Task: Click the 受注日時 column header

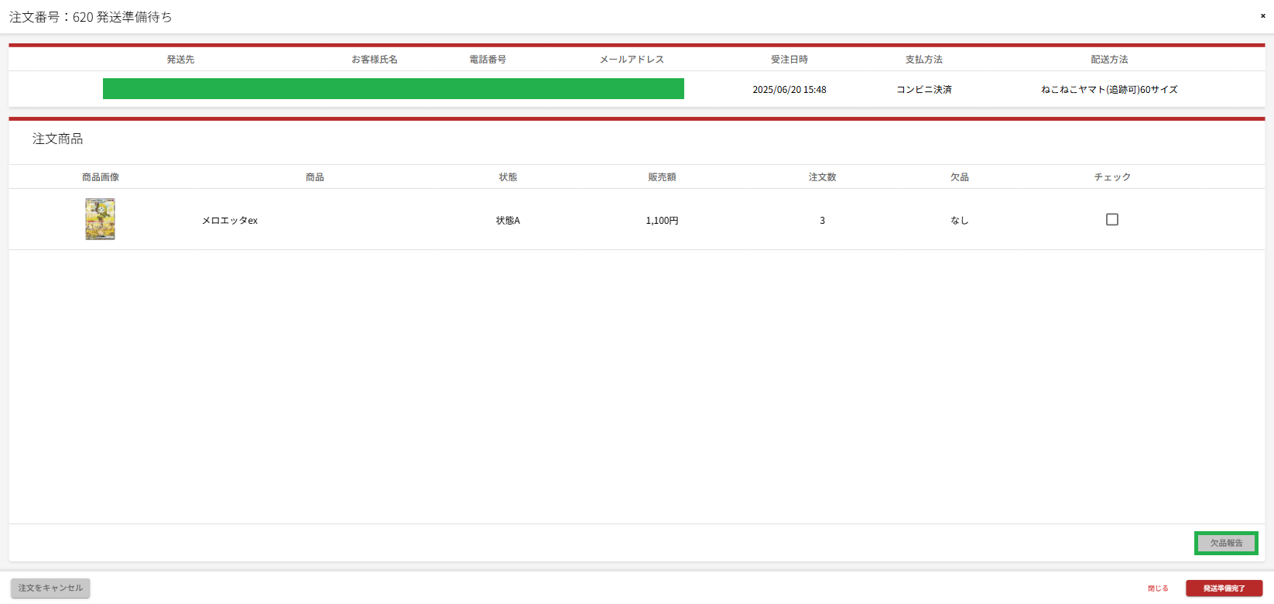Action: coord(789,60)
